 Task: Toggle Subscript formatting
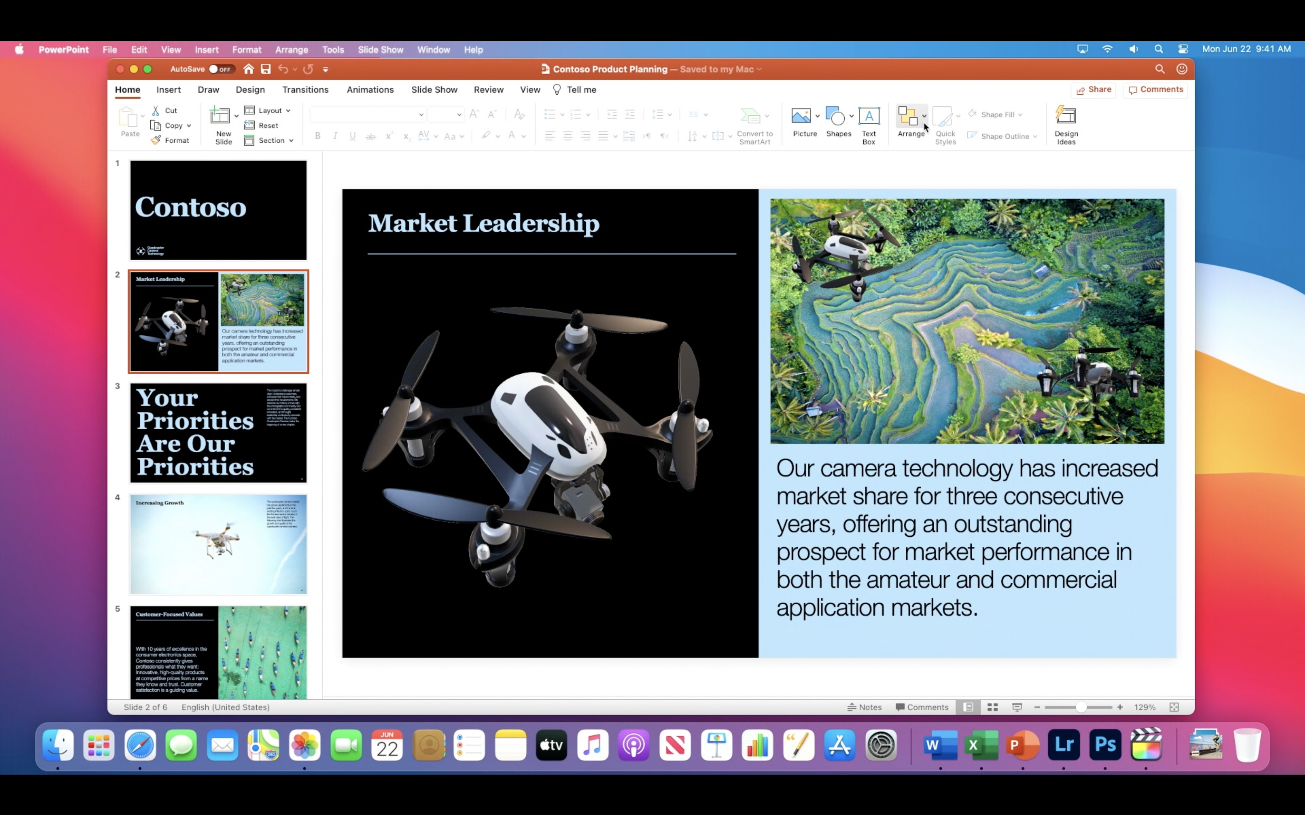pyautogui.click(x=406, y=136)
